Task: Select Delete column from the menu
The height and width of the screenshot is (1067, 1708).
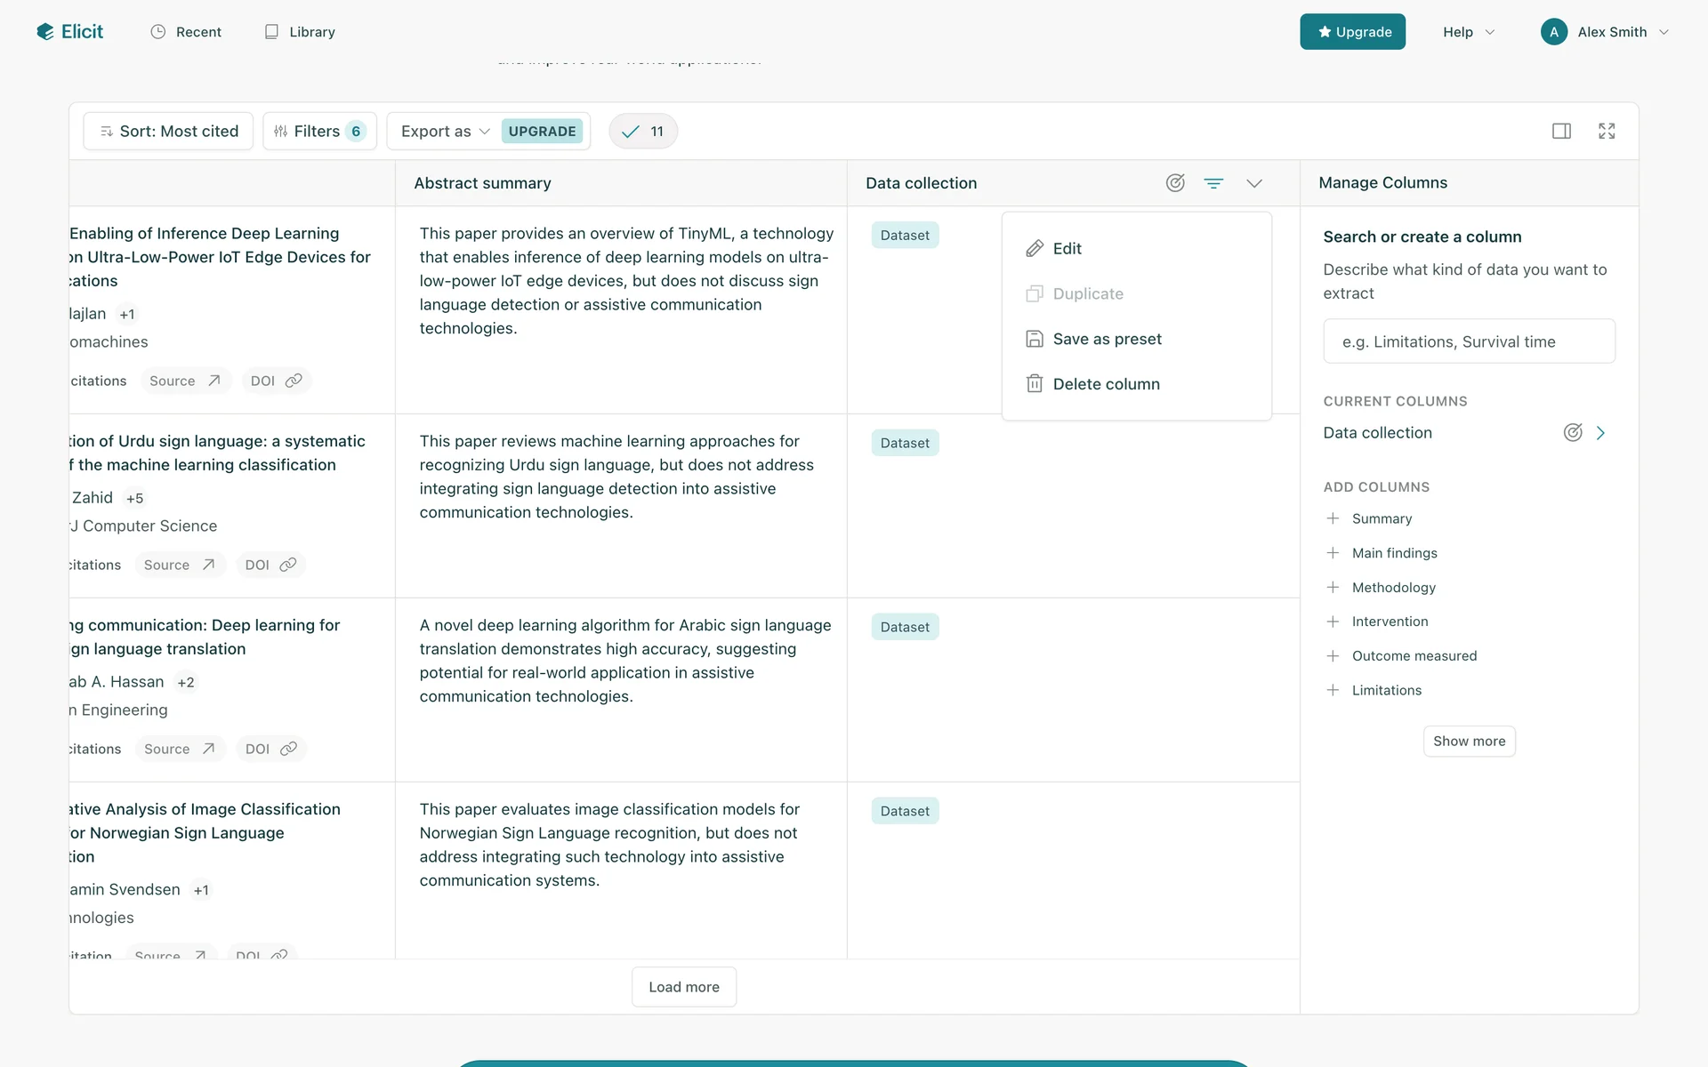Action: click(1106, 384)
